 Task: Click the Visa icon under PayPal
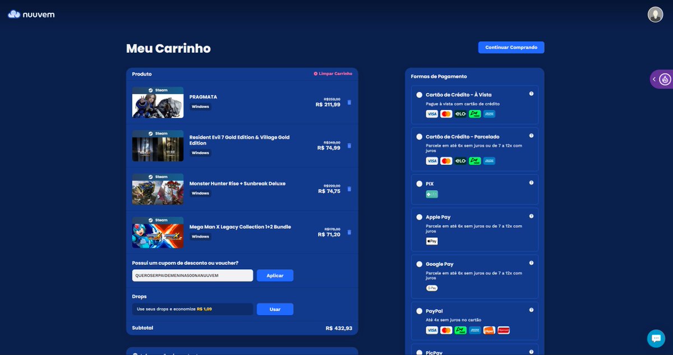(x=432, y=330)
